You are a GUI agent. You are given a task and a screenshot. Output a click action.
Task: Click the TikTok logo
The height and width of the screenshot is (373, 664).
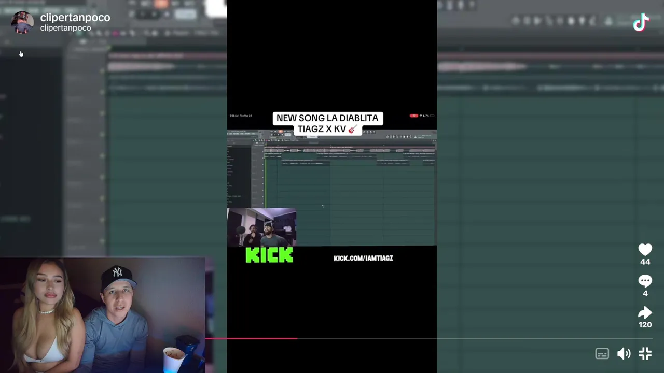click(641, 22)
